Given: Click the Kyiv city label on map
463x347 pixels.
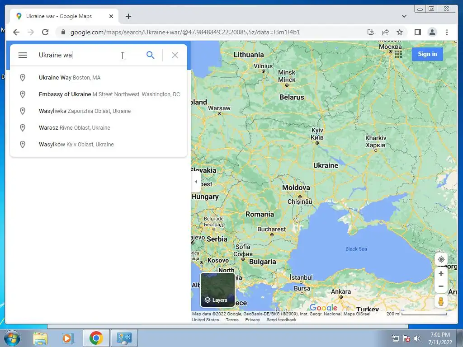Looking at the screenshot, I should 317,134.
